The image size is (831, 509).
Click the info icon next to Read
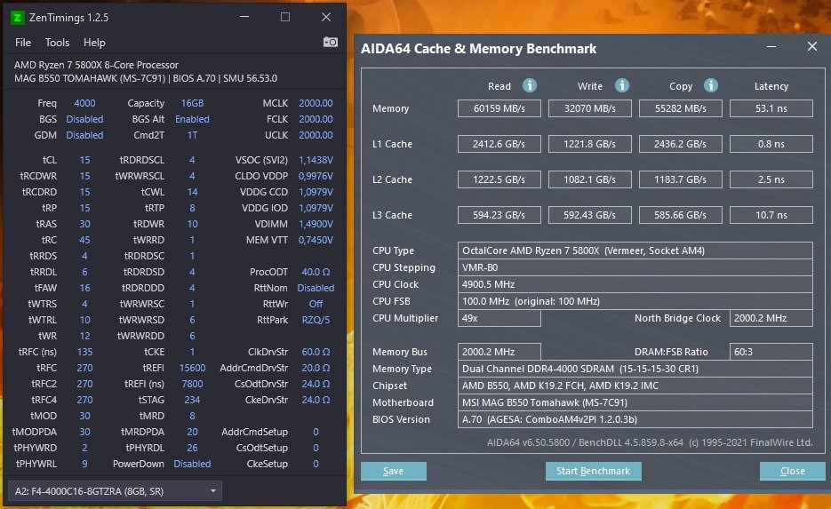coord(530,85)
